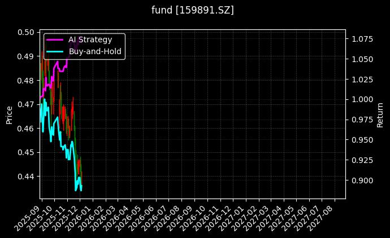Click the 0.47 price tick label

[26, 104]
